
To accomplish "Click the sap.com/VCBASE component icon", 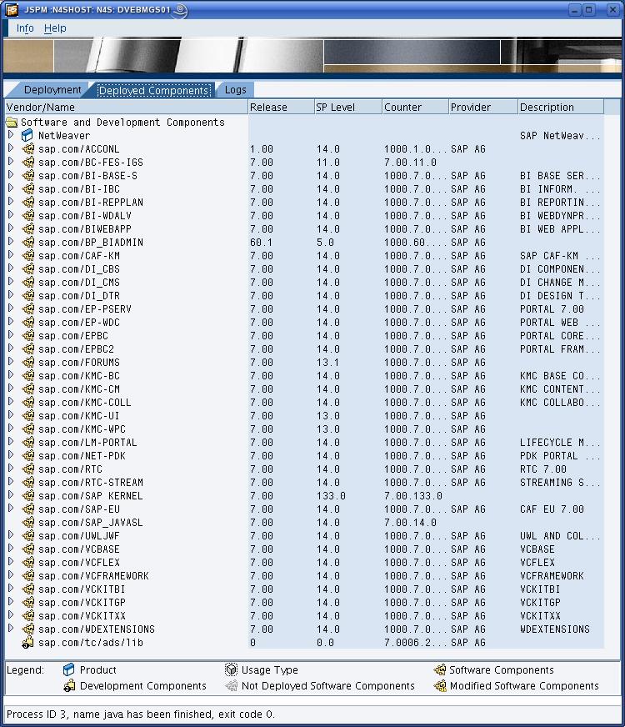I will point(27,549).
